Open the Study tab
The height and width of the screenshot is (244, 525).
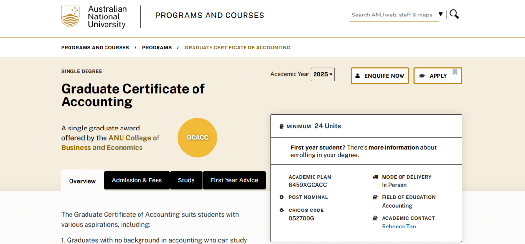pyautogui.click(x=186, y=180)
